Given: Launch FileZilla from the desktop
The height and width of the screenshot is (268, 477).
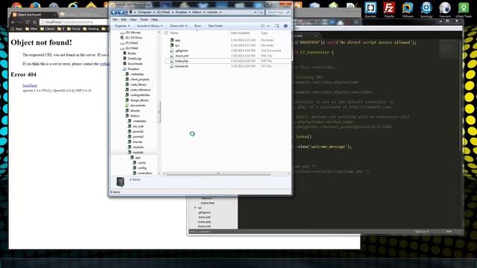Looking at the screenshot, I should coord(389,10).
